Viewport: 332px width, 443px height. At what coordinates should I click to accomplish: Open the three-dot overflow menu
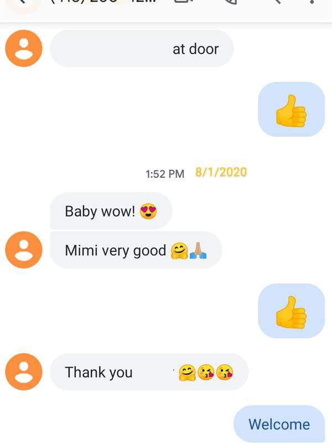coord(312,2)
